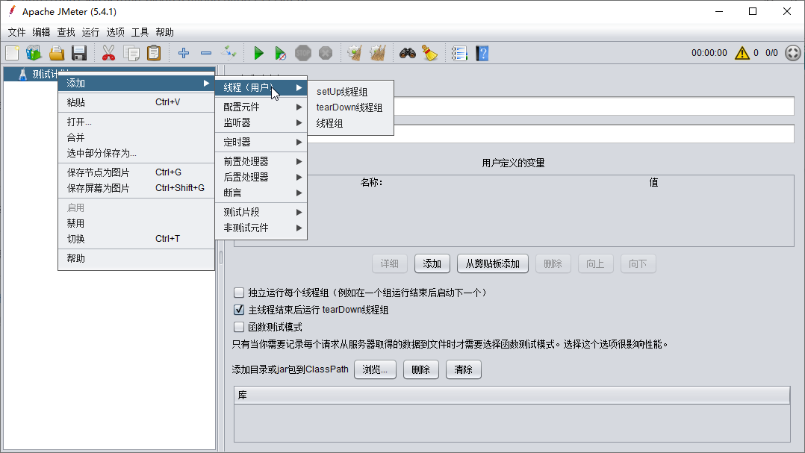805x453 pixels.
Task: Select 保存节点为图片 menu entry
Action: point(137,172)
